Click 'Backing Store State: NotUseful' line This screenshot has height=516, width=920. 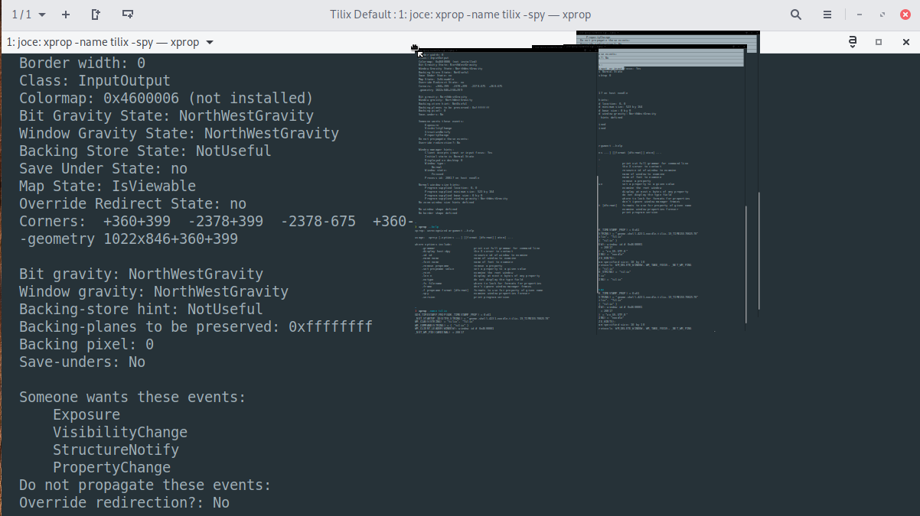click(x=145, y=151)
